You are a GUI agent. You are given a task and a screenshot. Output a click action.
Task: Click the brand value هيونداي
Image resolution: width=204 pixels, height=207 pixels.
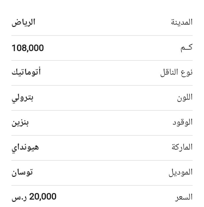pos(25,148)
